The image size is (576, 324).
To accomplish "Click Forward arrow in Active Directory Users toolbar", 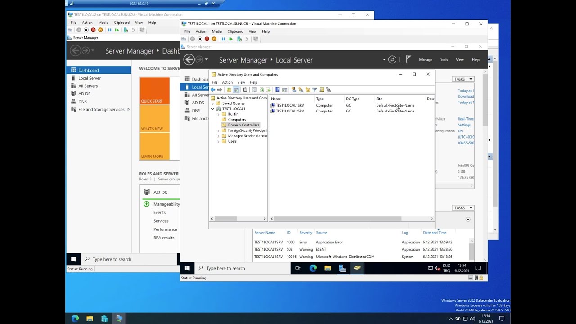I will tap(220, 90).
